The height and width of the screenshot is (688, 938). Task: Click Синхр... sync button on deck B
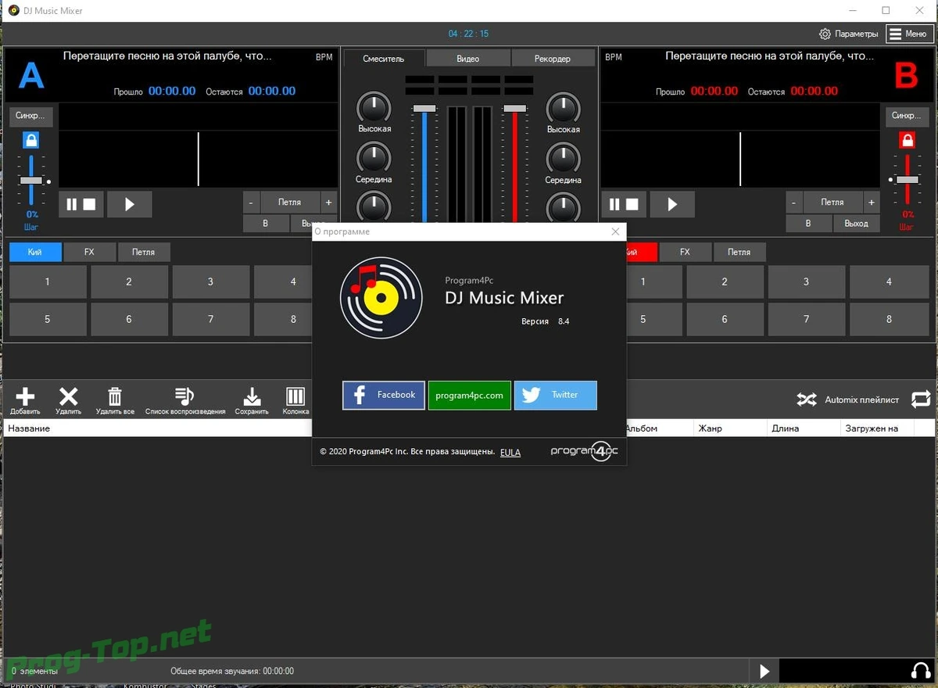907,116
